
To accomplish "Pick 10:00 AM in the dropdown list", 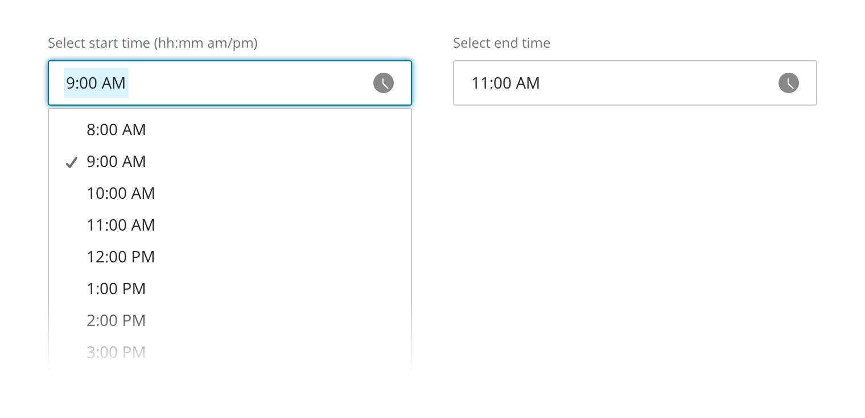I will 121,194.
